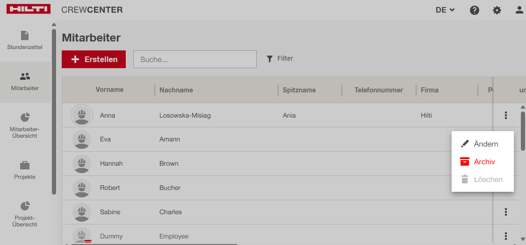The image size is (526, 245).
Task: Open Filter options
Action: coord(280,59)
